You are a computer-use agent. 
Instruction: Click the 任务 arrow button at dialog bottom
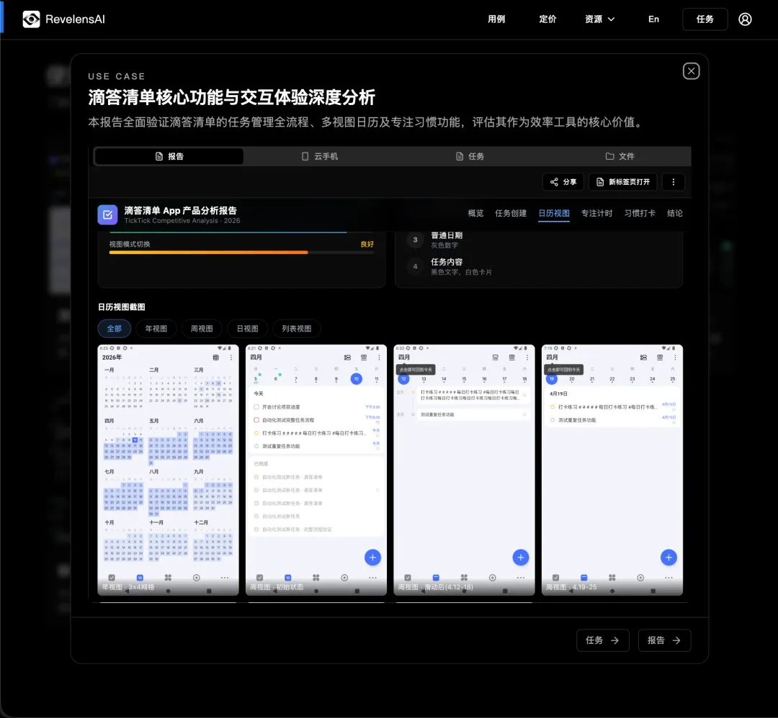[602, 640]
